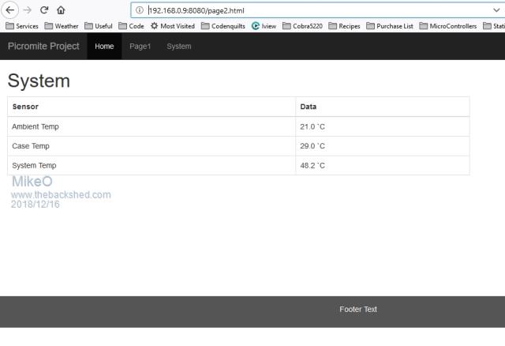Open the Iview bookmark
The height and width of the screenshot is (346, 505).
pyautogui.click(x=264, y=26)
